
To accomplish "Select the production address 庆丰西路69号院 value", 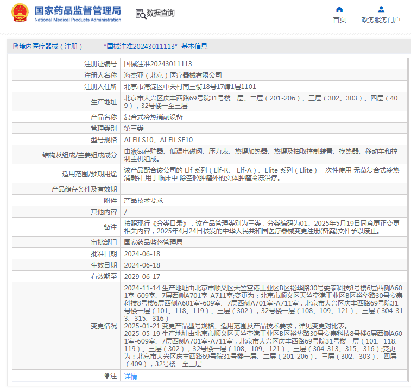I will click(261, 102).
